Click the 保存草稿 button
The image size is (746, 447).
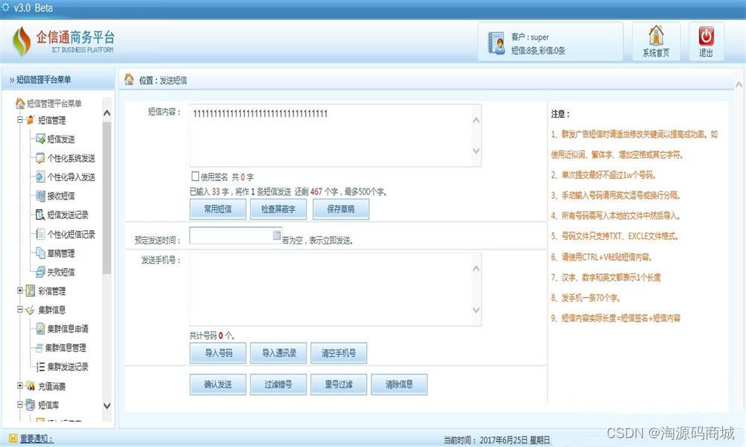[341, 209]
